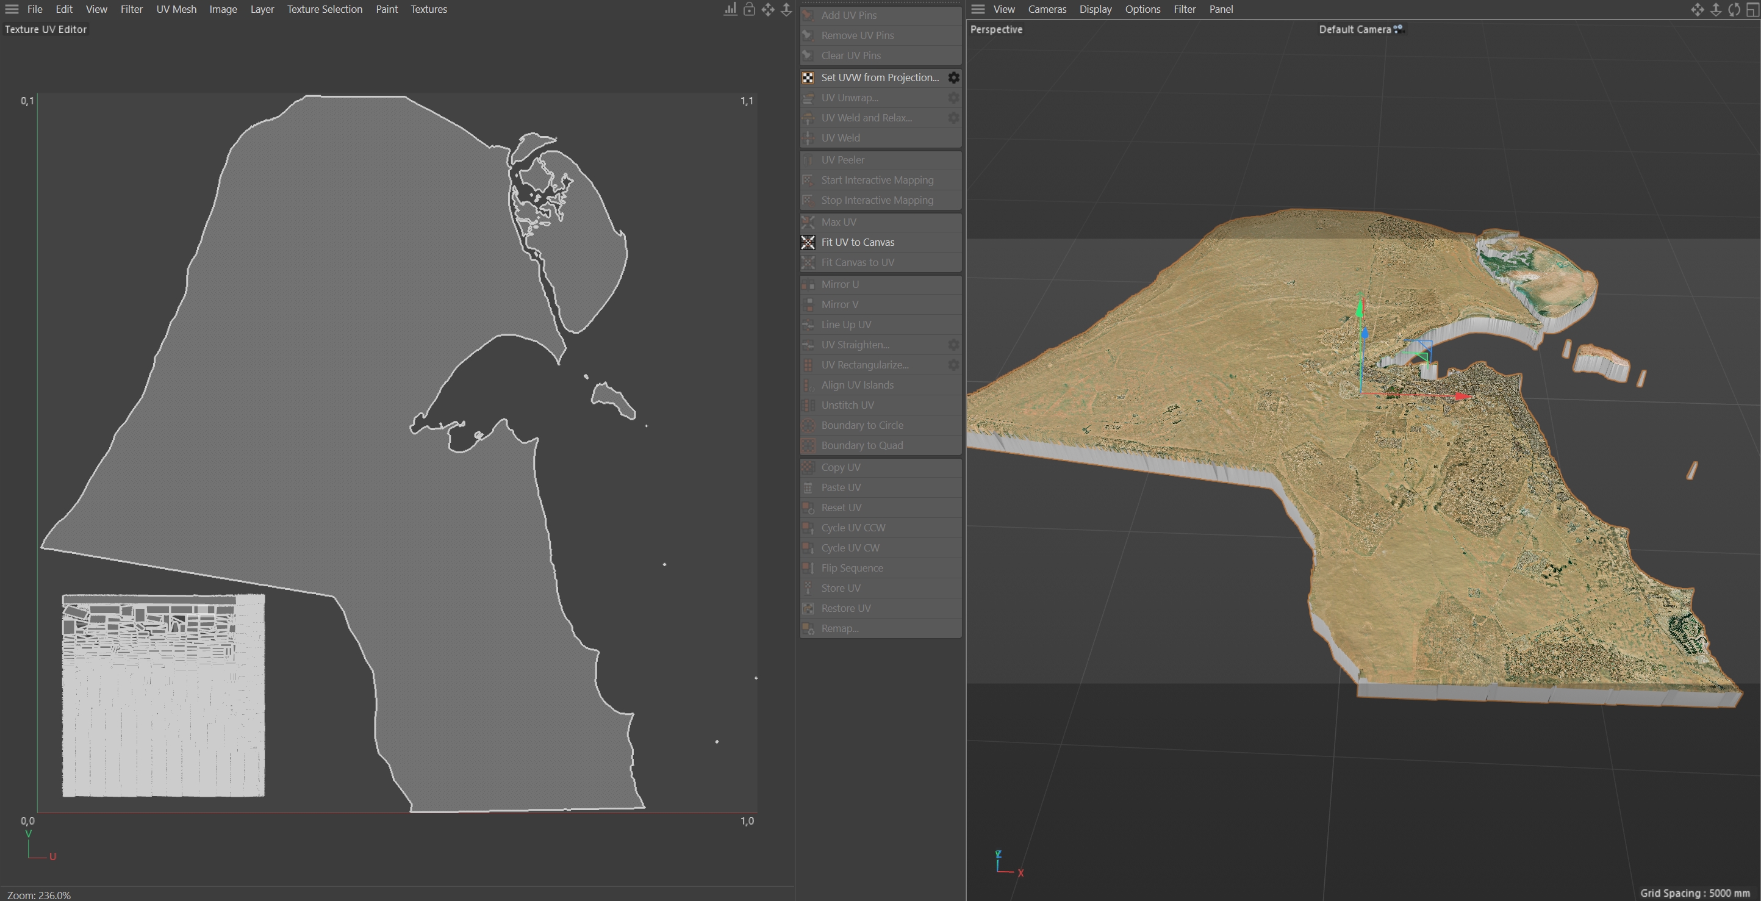Viewport: 1761px width, 901px height.
Task: Open the Cameras menu in viewport
Action: 1047,9
